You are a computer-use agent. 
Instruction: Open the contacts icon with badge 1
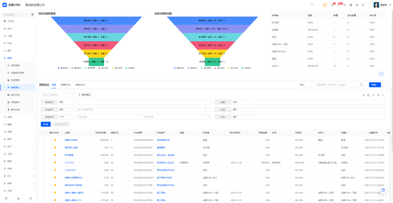tap(332, 5)
